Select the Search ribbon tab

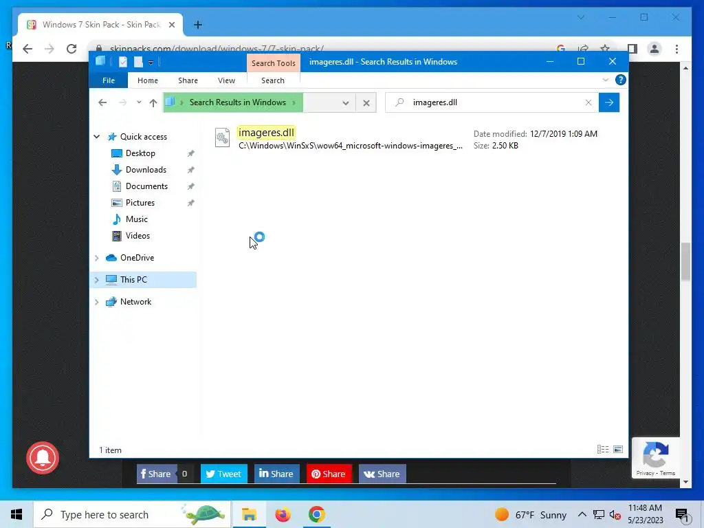(x=273, y=80)
